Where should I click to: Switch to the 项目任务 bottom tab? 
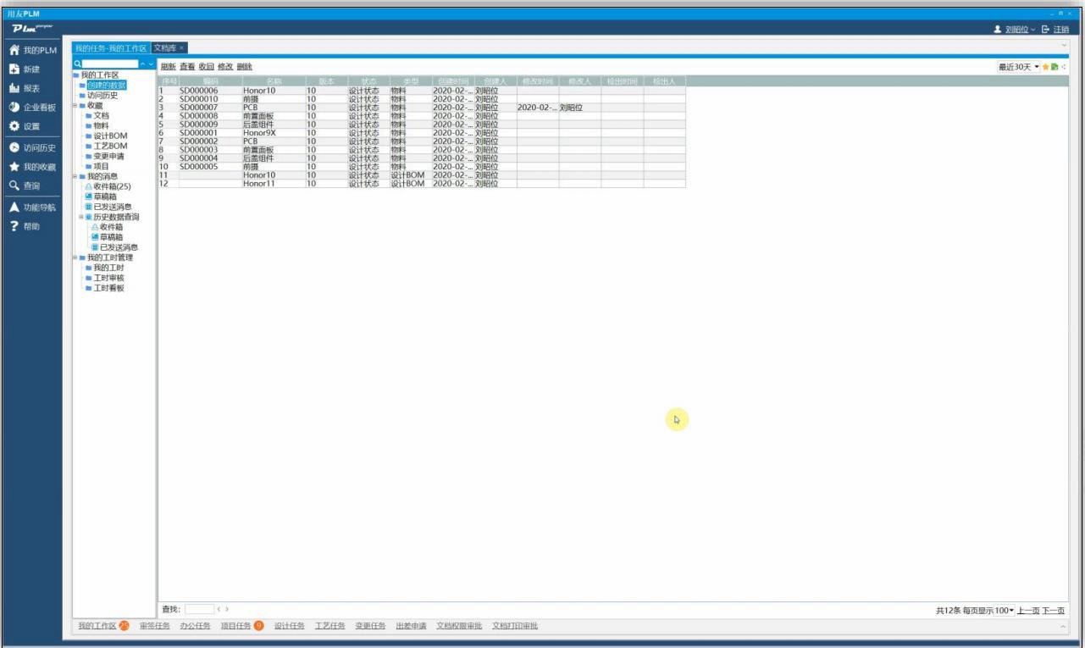click(235, 626)
